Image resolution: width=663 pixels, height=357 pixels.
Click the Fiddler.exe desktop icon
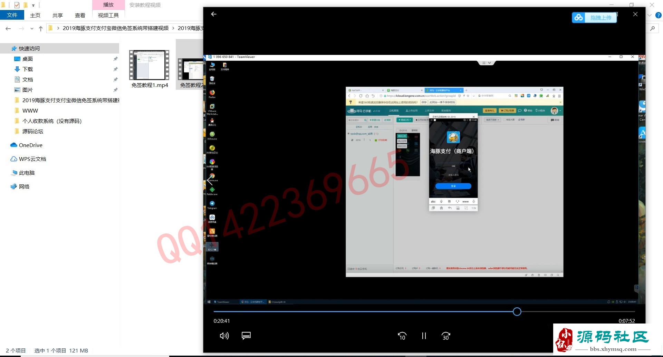tap(212, 191)
